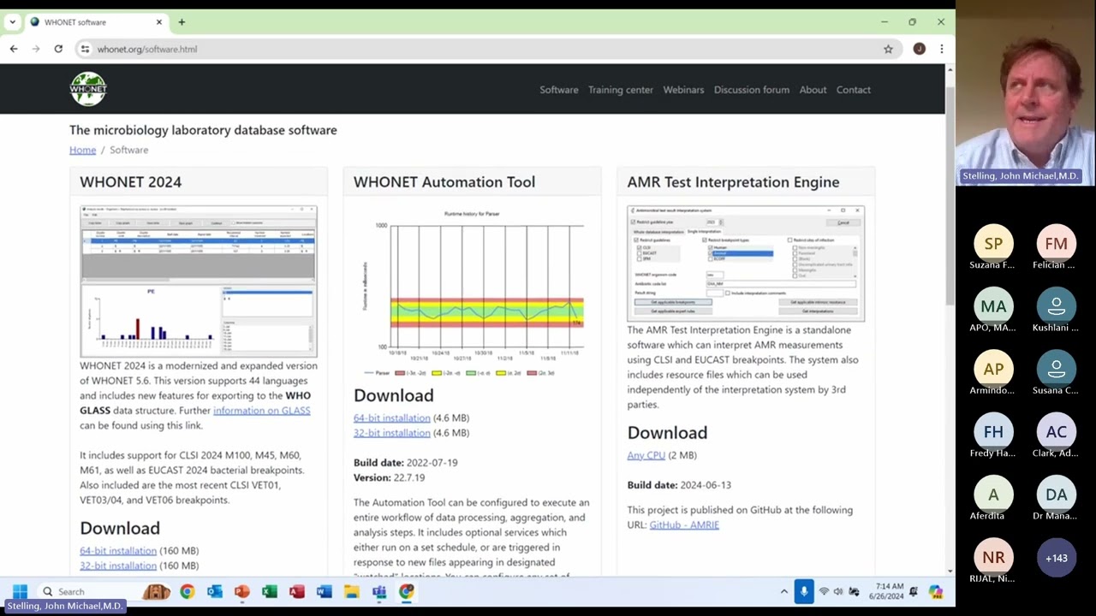1096x616 pixels.
Task: Download Automation Tool 64-bit installation
Action: click(391, 418)
